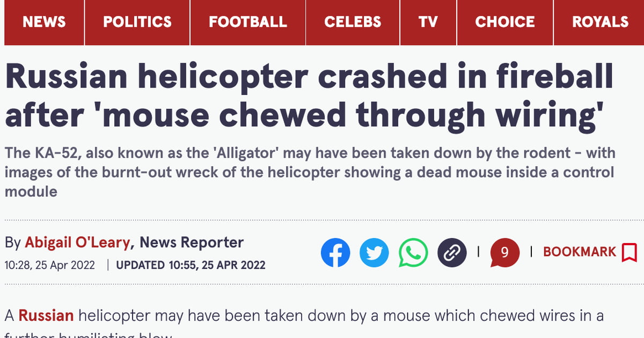This screenshot has height=338, width=644.
Task: Click the fireball crash headline
Action: (x=309, y=94)
